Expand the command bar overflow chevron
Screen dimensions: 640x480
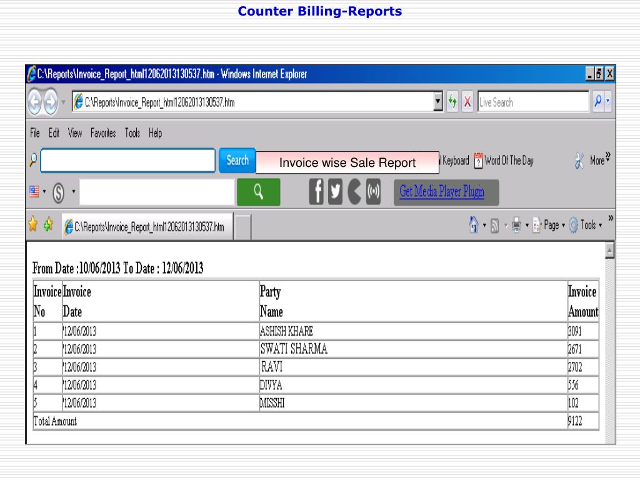610,218
